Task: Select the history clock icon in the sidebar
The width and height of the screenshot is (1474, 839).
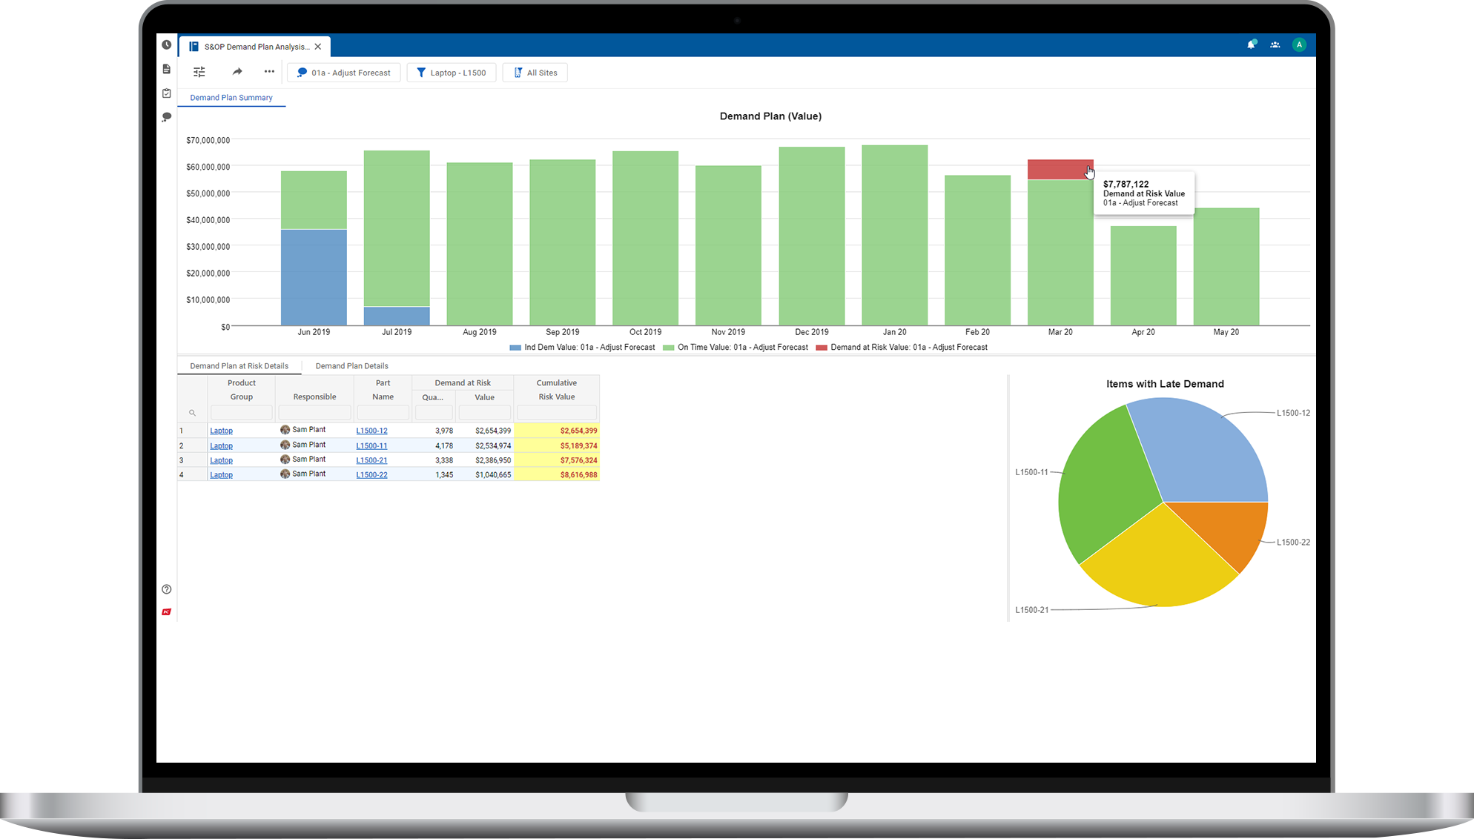Action: (166, 44)
